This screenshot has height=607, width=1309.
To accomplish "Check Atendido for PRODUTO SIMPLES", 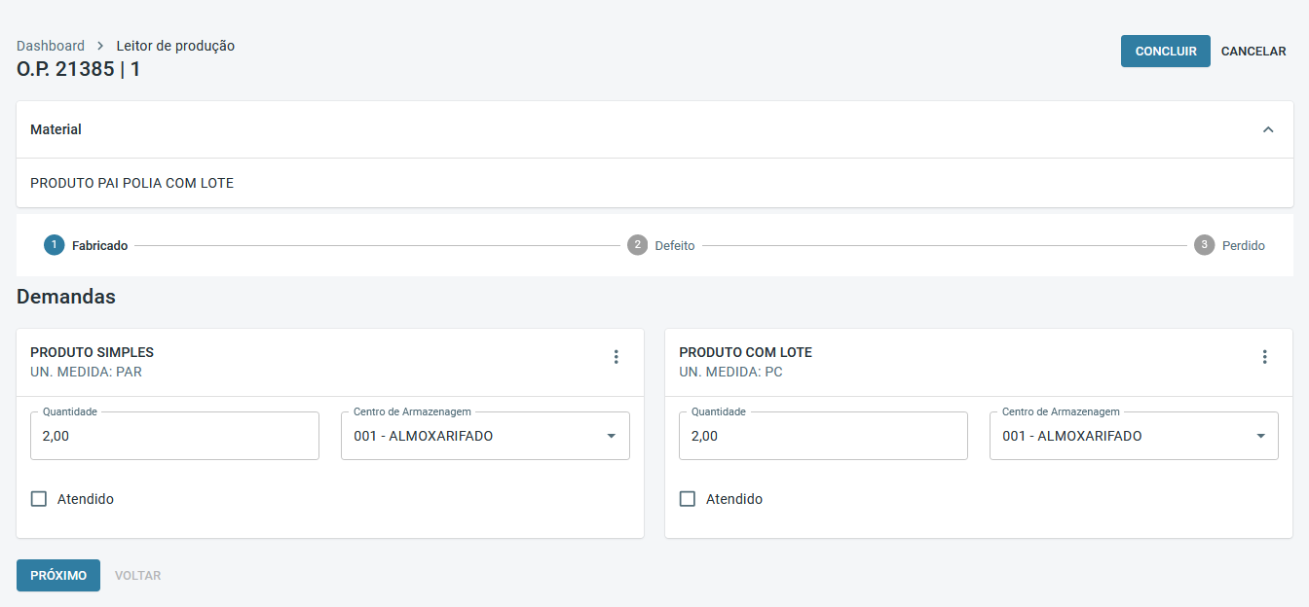I will (39, 499).
